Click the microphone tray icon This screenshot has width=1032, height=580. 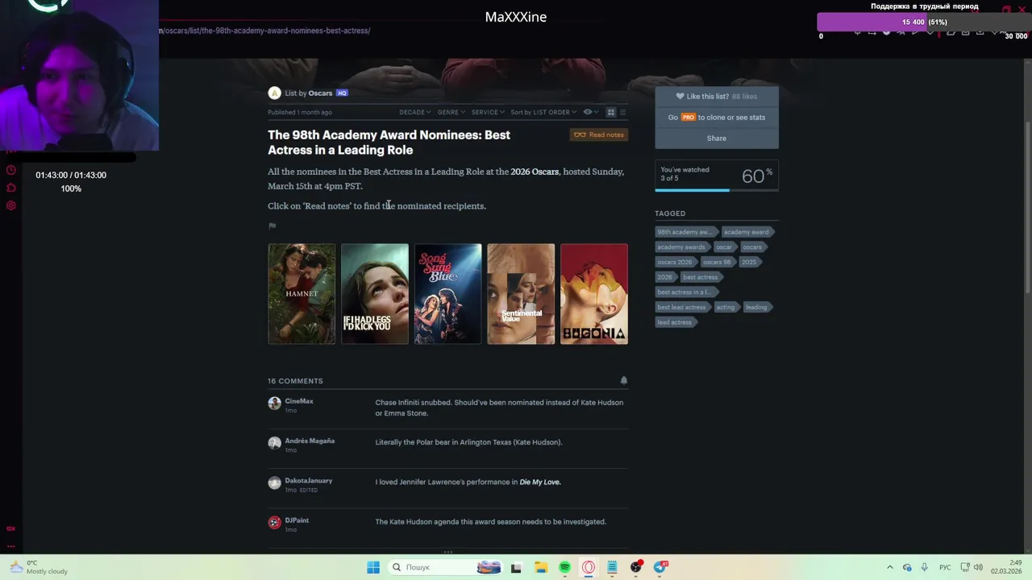point(924,567)
